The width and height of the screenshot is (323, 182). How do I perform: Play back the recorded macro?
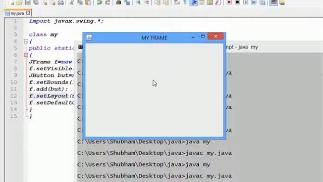click(246, 3)
